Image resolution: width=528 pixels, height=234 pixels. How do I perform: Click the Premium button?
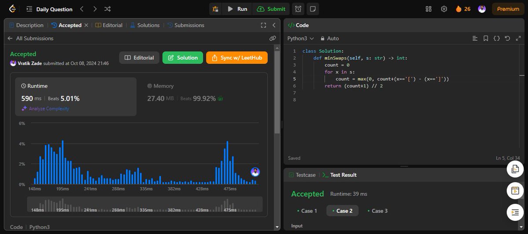click(x=508, y=9)
